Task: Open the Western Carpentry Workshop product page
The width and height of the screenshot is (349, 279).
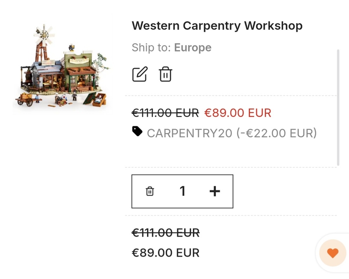Action: click(217, 26)
